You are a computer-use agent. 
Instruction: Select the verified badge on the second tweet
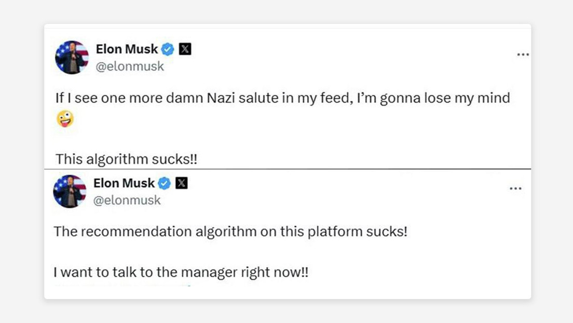(x=164, y=183)
